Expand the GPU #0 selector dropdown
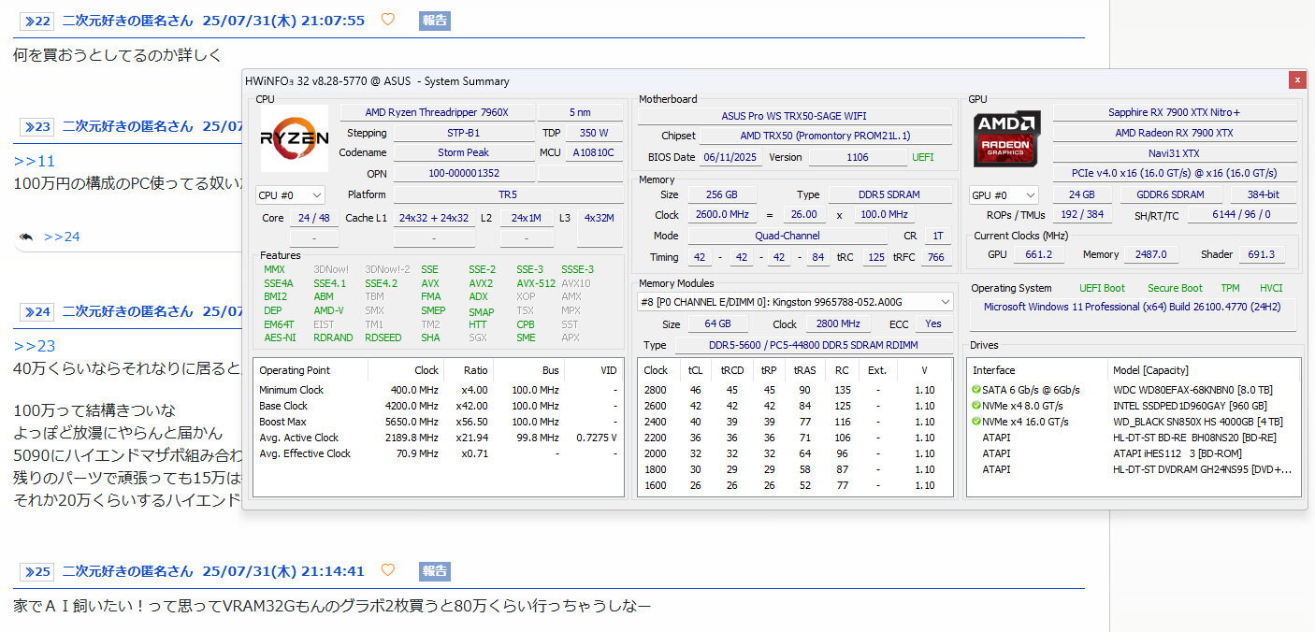Screen dimensions: 1315x632 click(1004, 195)
